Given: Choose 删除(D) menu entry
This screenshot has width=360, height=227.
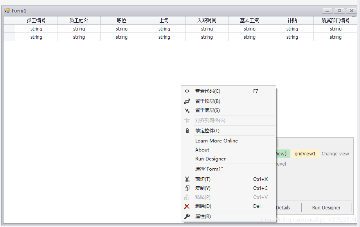Looking at the screenshot, I should (x=229, y=206).
